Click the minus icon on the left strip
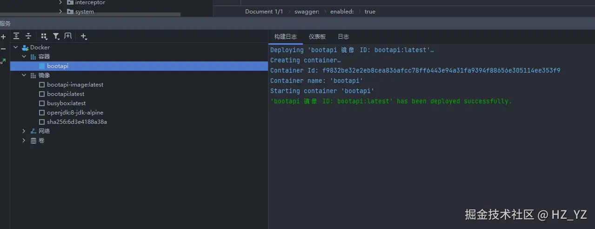The height and width of the screenshot is (229, 595). [3, 49]
